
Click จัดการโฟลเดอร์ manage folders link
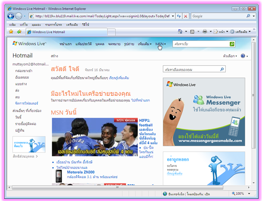(x=27, y=104)
